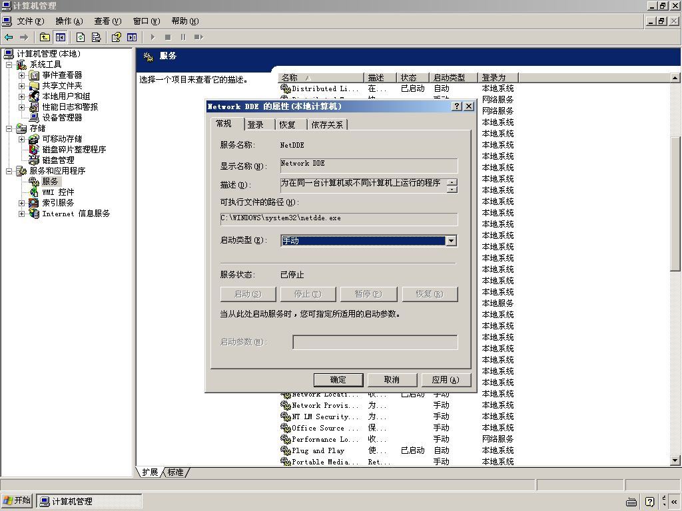Viewport: 682px width, 511px height.
Task: Collapse the 服务和应用程序 tree node
Action: click(9, 171)
